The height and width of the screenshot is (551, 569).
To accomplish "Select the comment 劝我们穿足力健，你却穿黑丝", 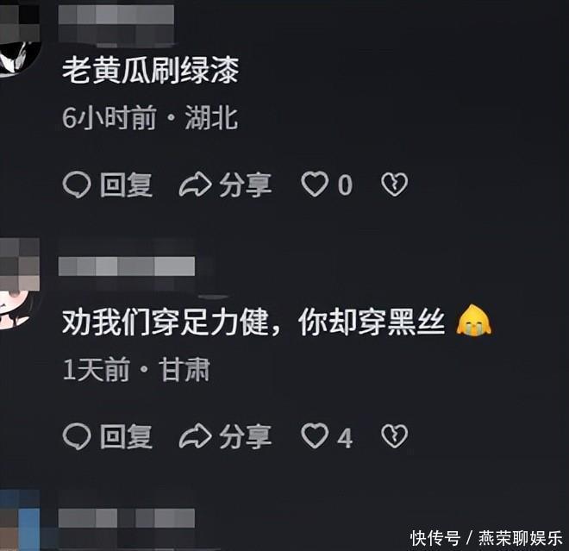I will click(253, 322).
